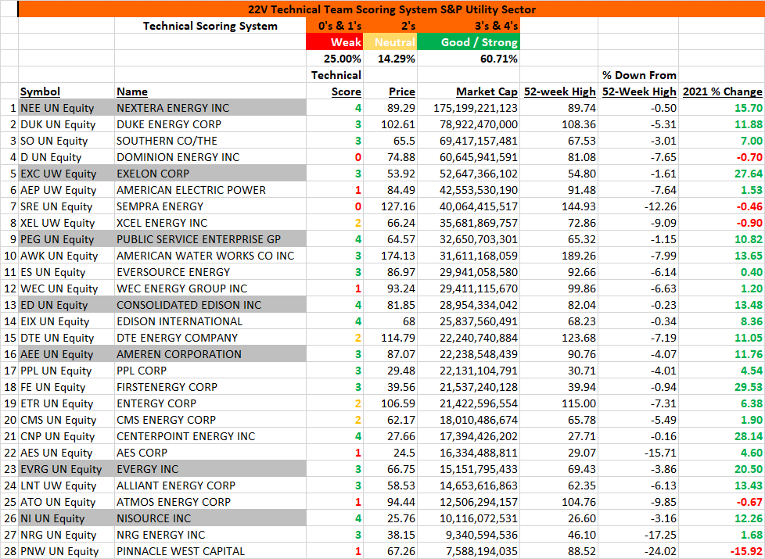This screenshot has height=559, width=765.
Task: Click the red 'Weak' legend cell
Action: (334, 42)
